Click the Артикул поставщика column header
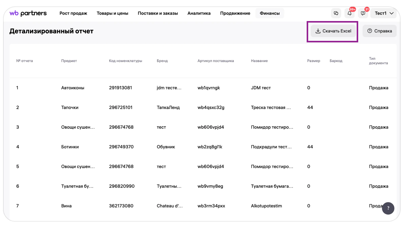This screenshot has width=403, height=225. [216, 61]
